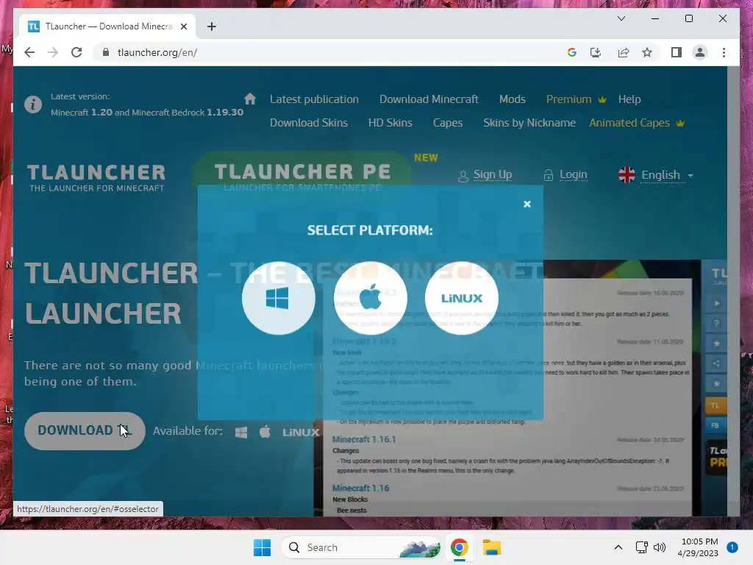Click the volume icon in system tray
The height and width of the screenshot is (565, 753).
point(660,547)
